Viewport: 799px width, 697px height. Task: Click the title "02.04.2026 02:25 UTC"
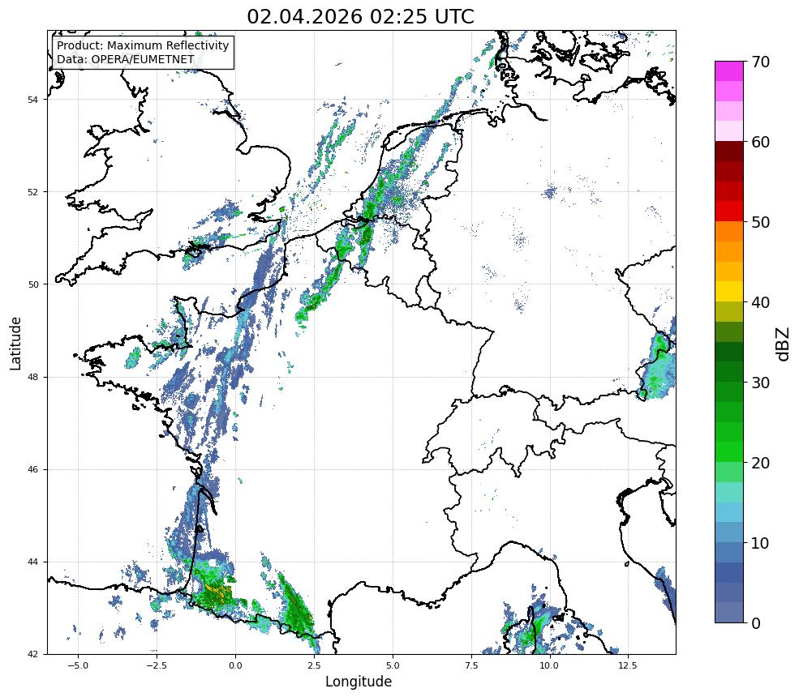pyautogui.click(x=361, y=16)
